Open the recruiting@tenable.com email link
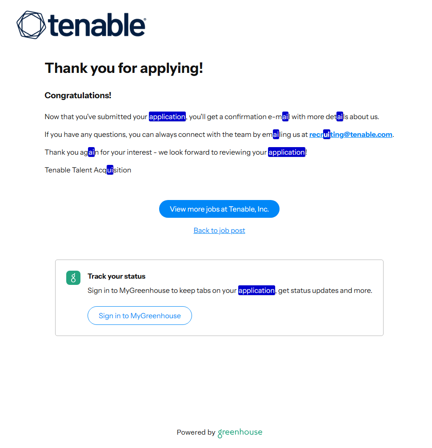Image resolution: width=432 pixels, height=448 pixels. point(351,135)
